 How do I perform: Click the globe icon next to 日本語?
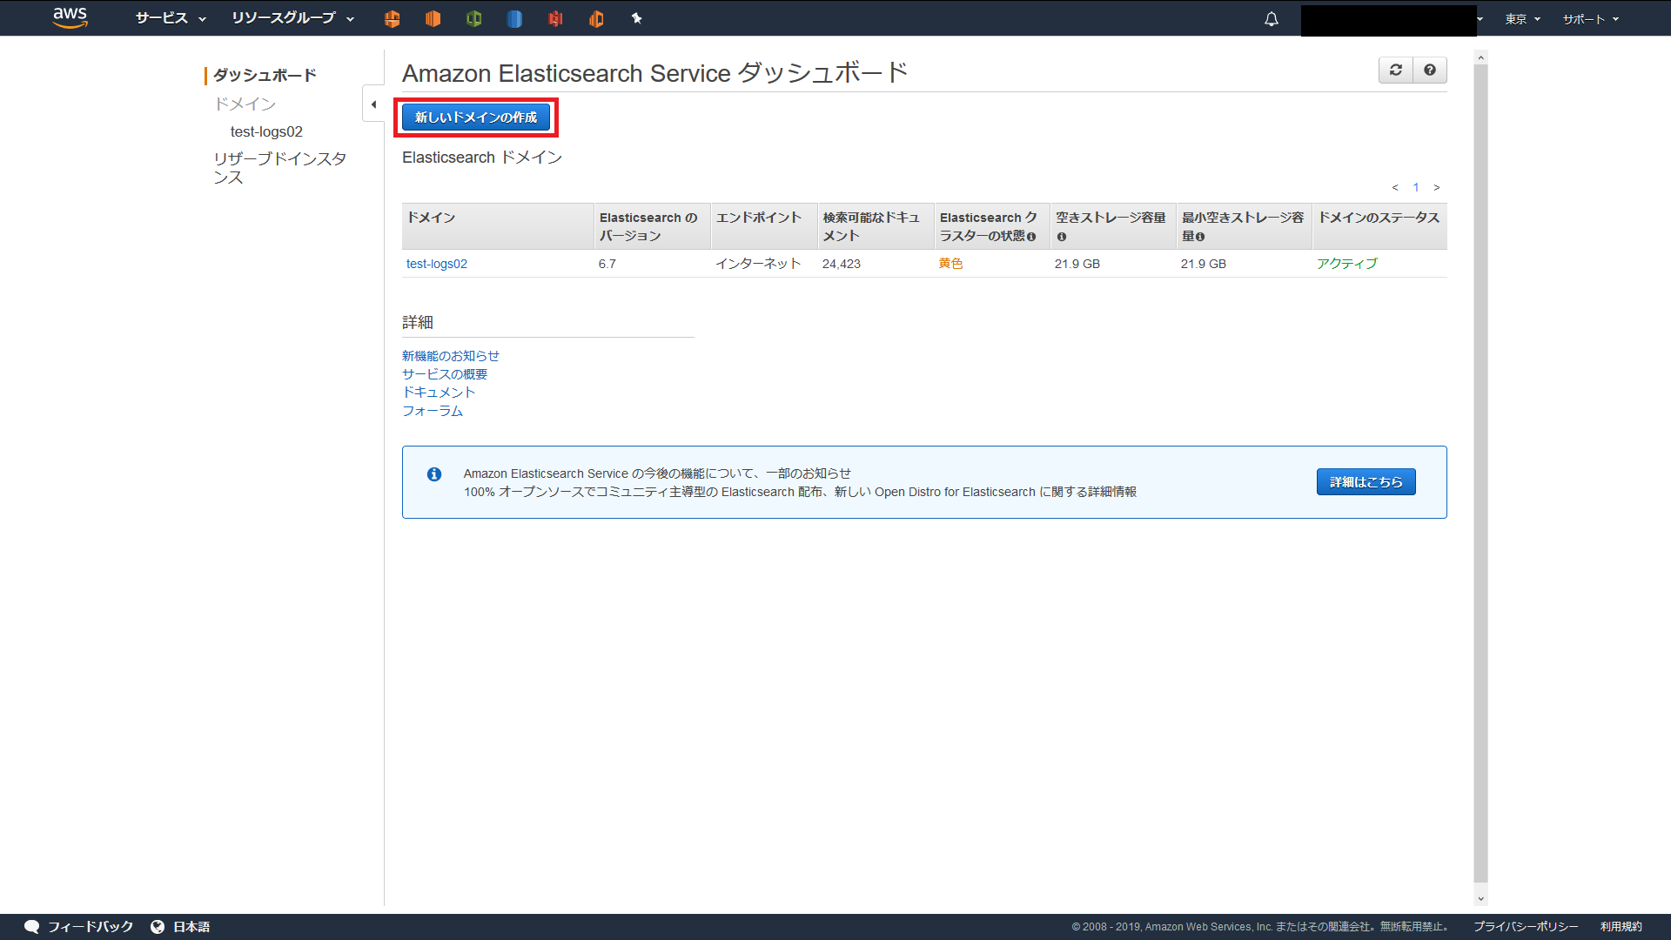(158, 926)
